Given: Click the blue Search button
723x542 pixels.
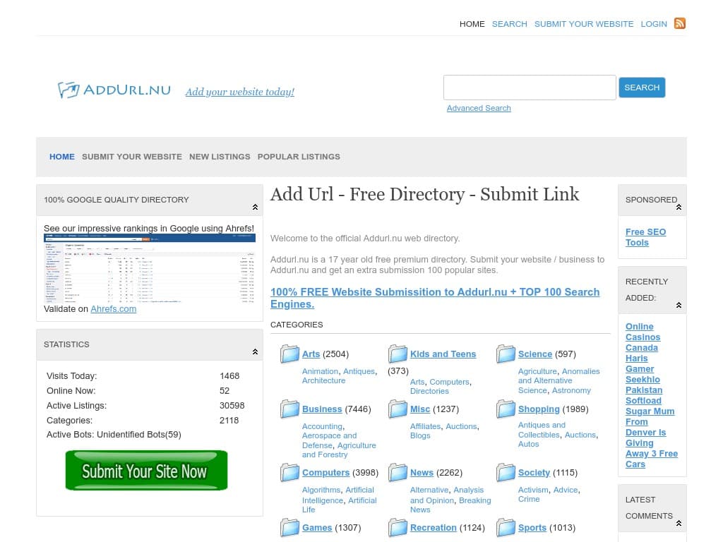Looking at the screenshot, I should pos(642,88).
